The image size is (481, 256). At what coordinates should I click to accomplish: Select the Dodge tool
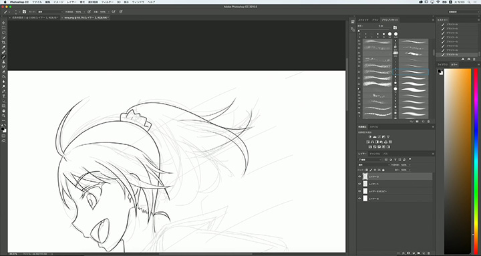click(4, 87)
